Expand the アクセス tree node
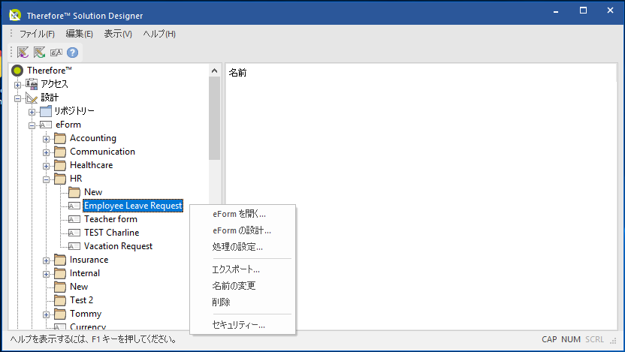The width and height of the screenshot is (625, 352). coord(17,85)
